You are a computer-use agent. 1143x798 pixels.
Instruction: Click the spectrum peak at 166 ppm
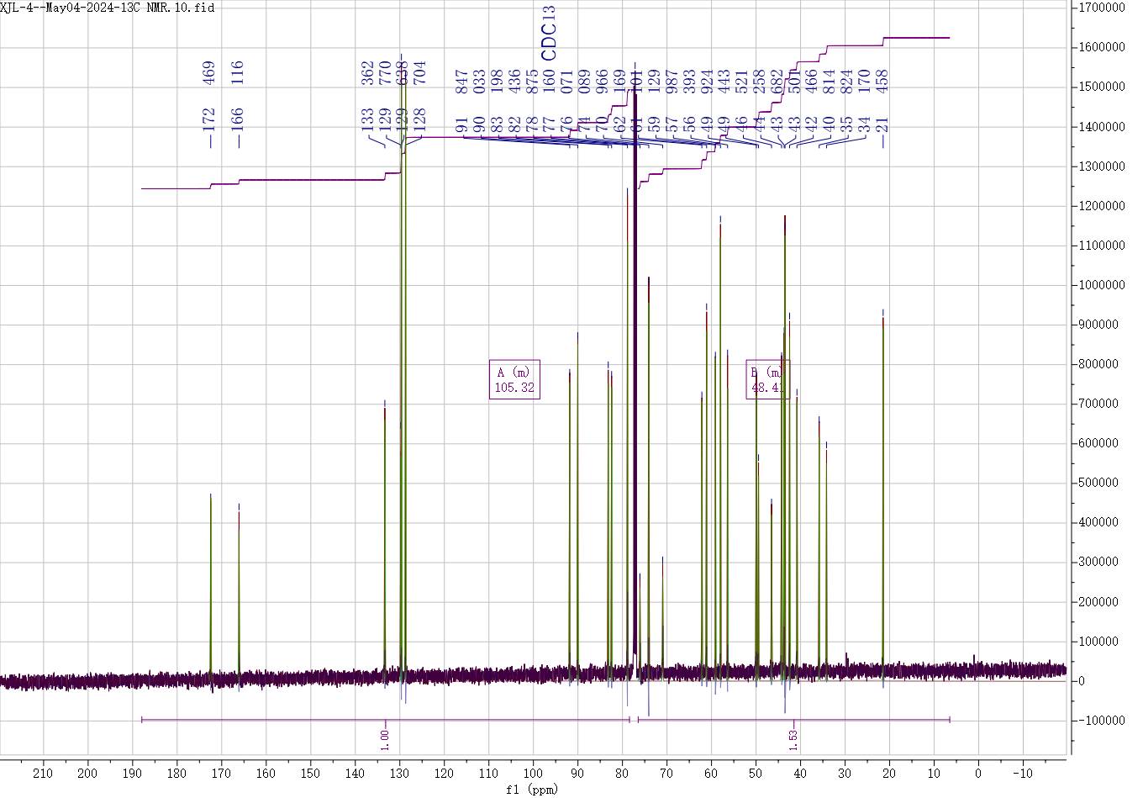[x=239, y=589]
